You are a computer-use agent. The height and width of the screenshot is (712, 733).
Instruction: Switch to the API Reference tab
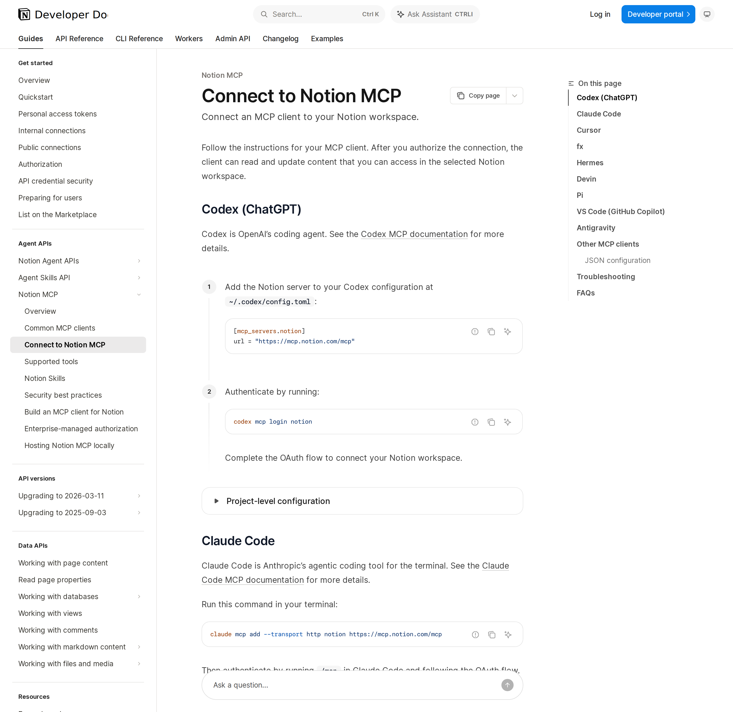(79, 38)
